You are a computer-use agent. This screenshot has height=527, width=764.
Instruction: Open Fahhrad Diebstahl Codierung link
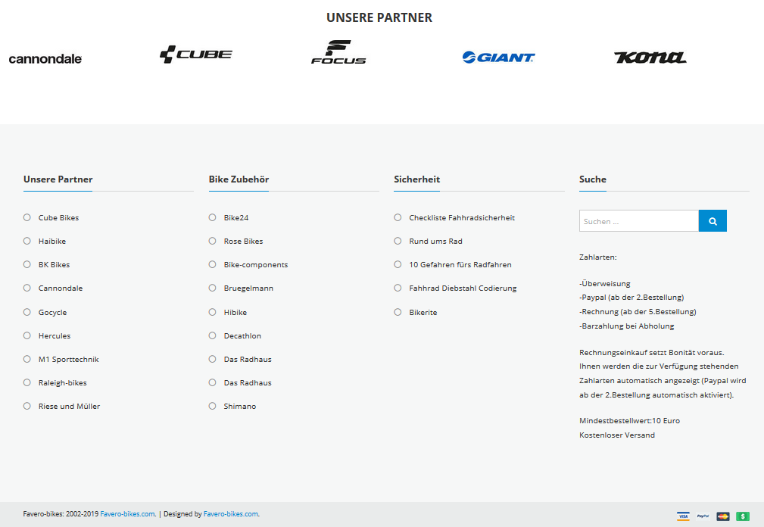[463, 288]
